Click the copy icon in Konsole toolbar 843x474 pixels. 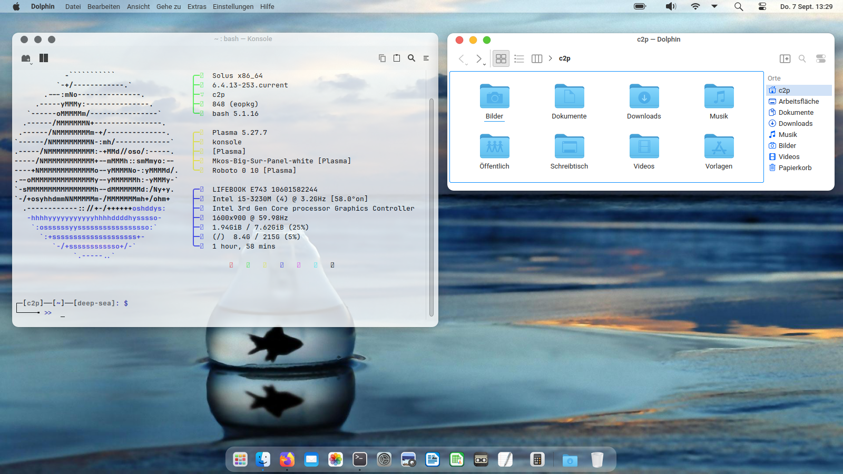point(382,58)
